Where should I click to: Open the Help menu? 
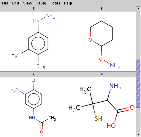(68, 3)
